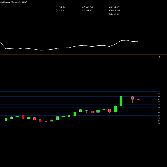
Task: Select the high value H: 68.85
Action: (x=88, y=7)
